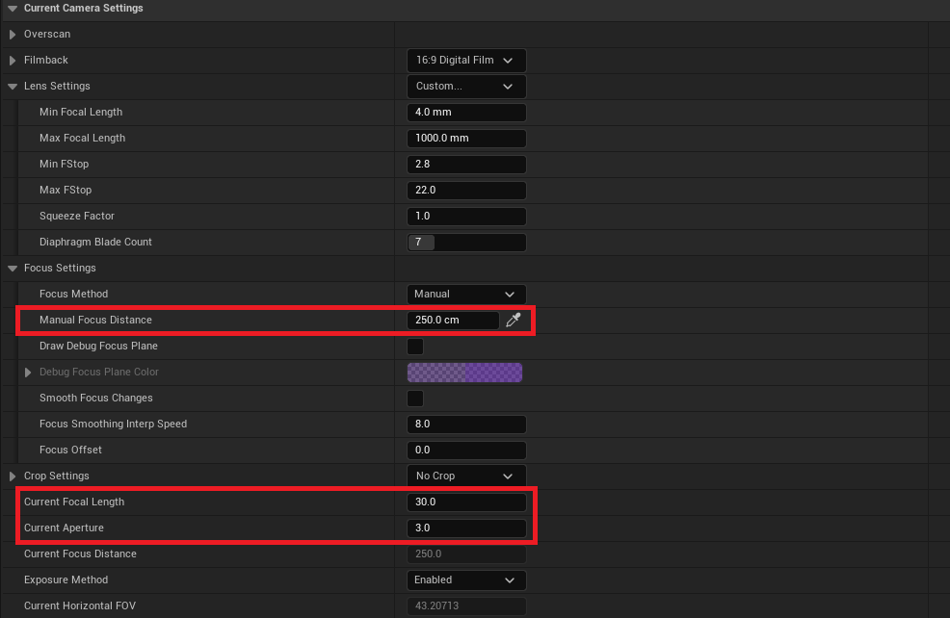Expand Debug Focus Plane Color arrow
Screen dimensions: 950x618
tap(28, 373)
